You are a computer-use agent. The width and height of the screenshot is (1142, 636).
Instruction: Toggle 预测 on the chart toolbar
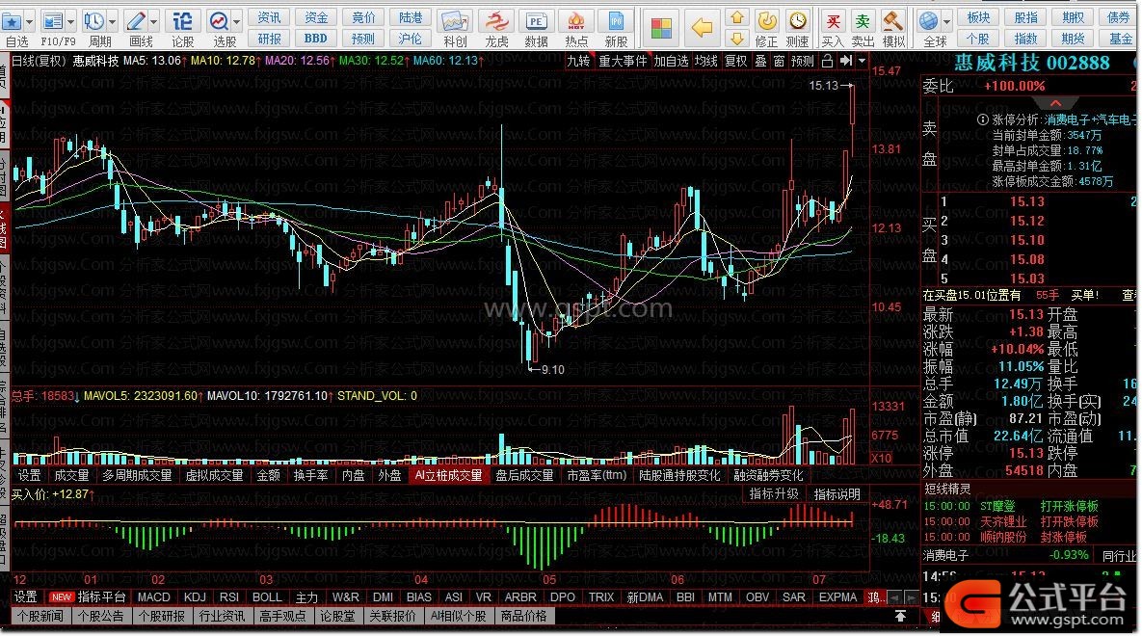tap(803, 62)
